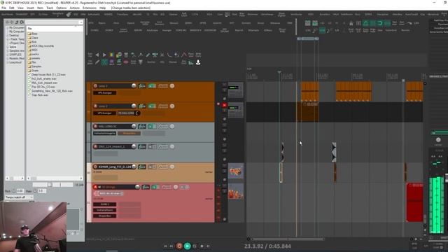The height and width of the screenshot is (252, 448).
Task: Click the right arrow icon in the custom toolbar
Action: pos(104,55)
